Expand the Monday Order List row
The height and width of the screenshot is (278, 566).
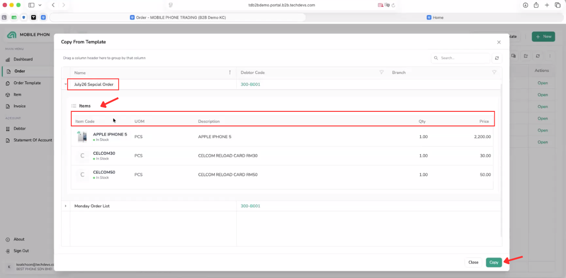tap(65, 206)
